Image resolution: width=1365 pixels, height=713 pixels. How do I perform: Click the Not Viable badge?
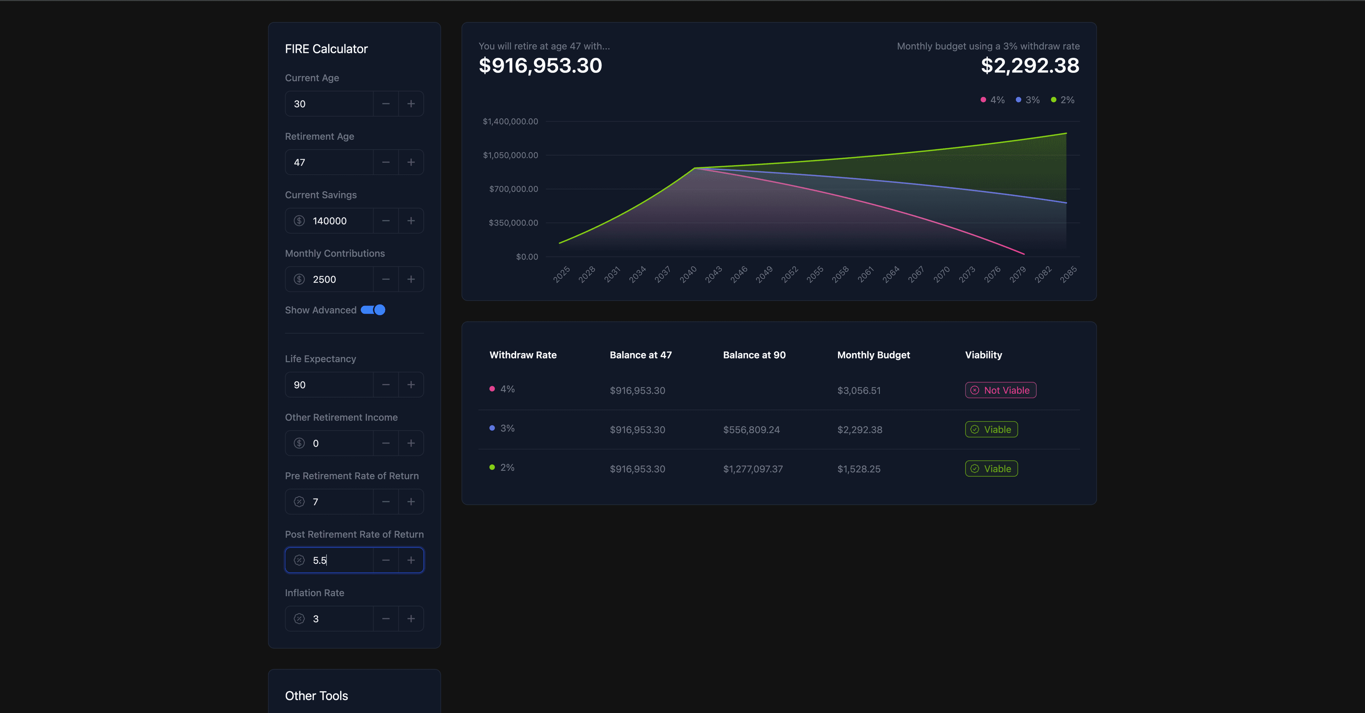point(1000,390)
